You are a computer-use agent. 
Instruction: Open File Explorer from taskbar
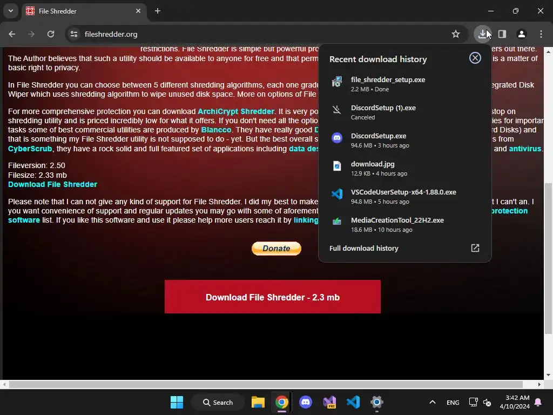coord(258,402)
